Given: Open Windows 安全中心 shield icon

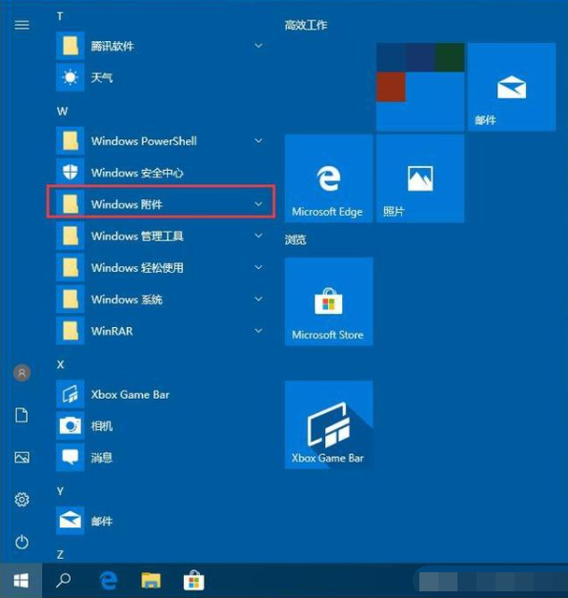Looking at the screenshot, I should pos(71,173).
